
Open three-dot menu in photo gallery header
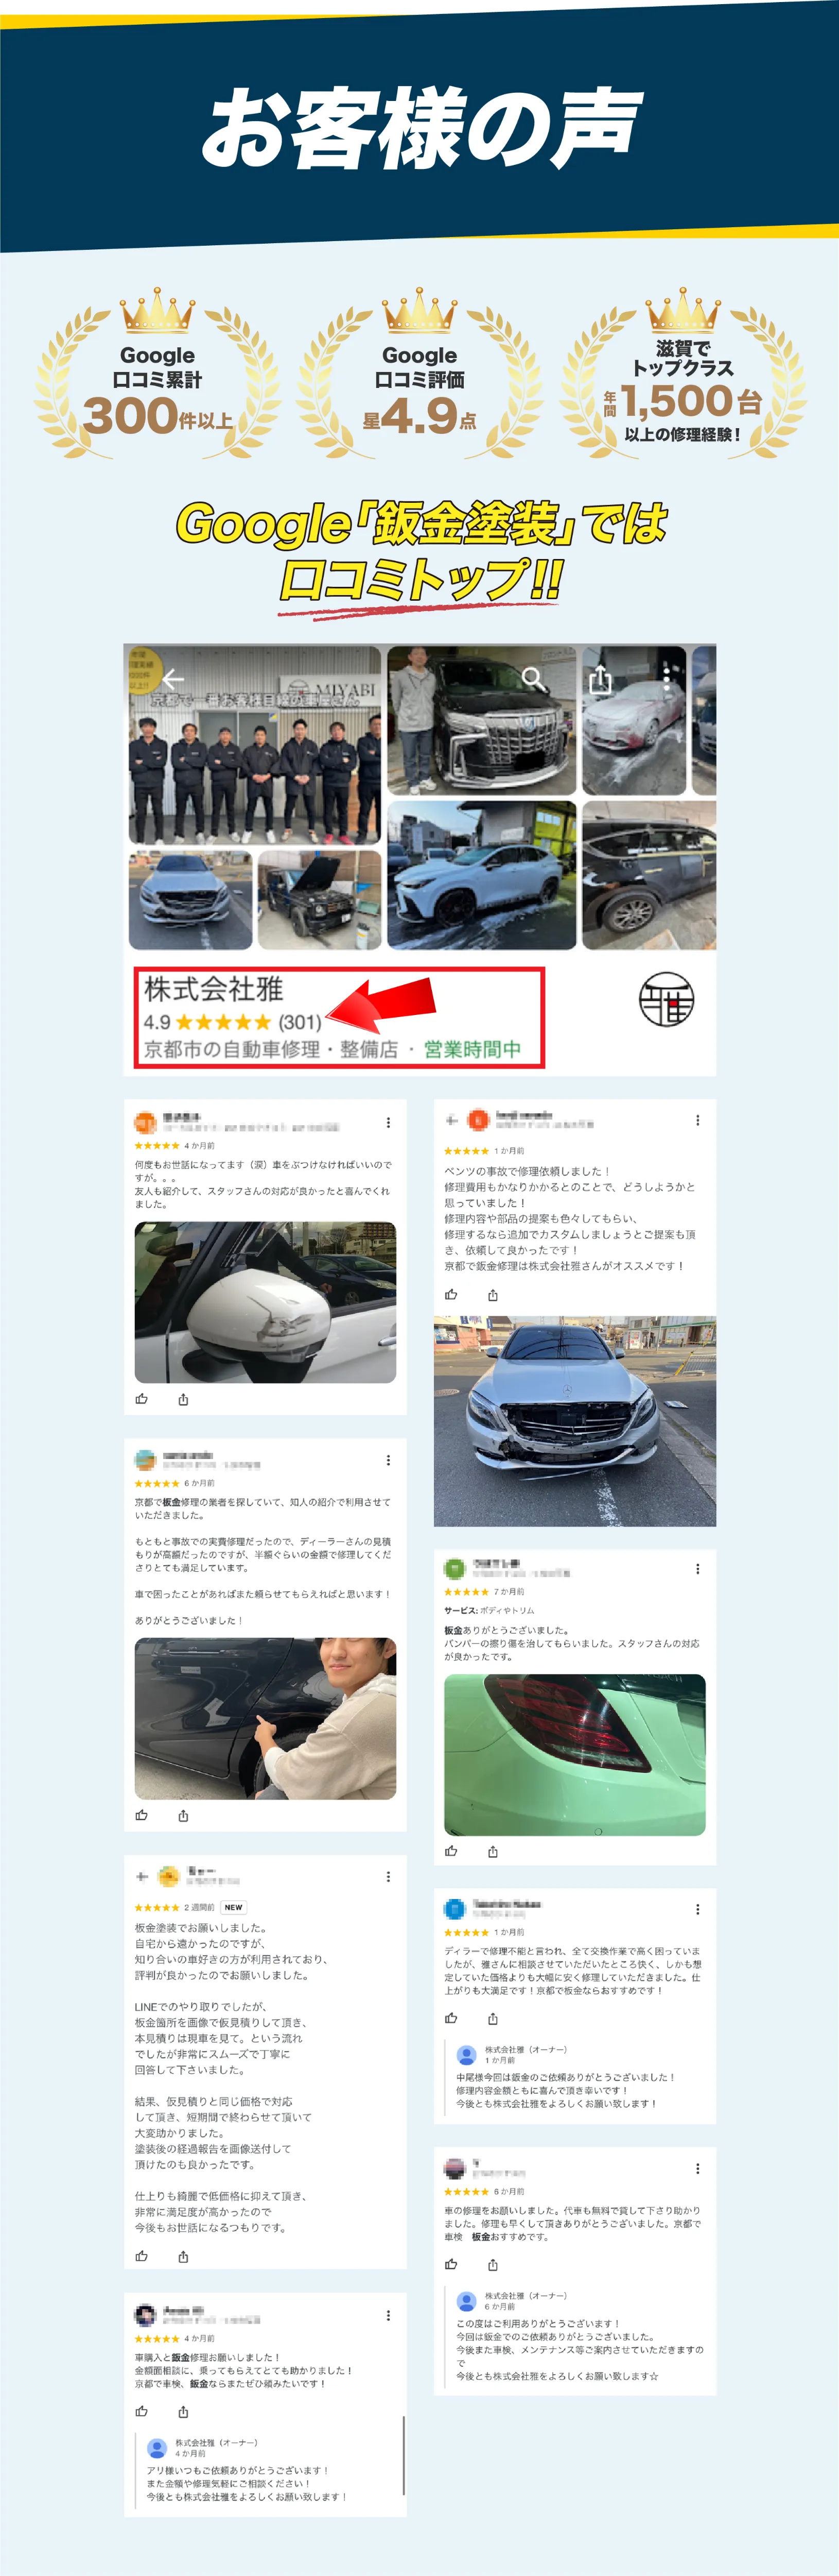667,680
